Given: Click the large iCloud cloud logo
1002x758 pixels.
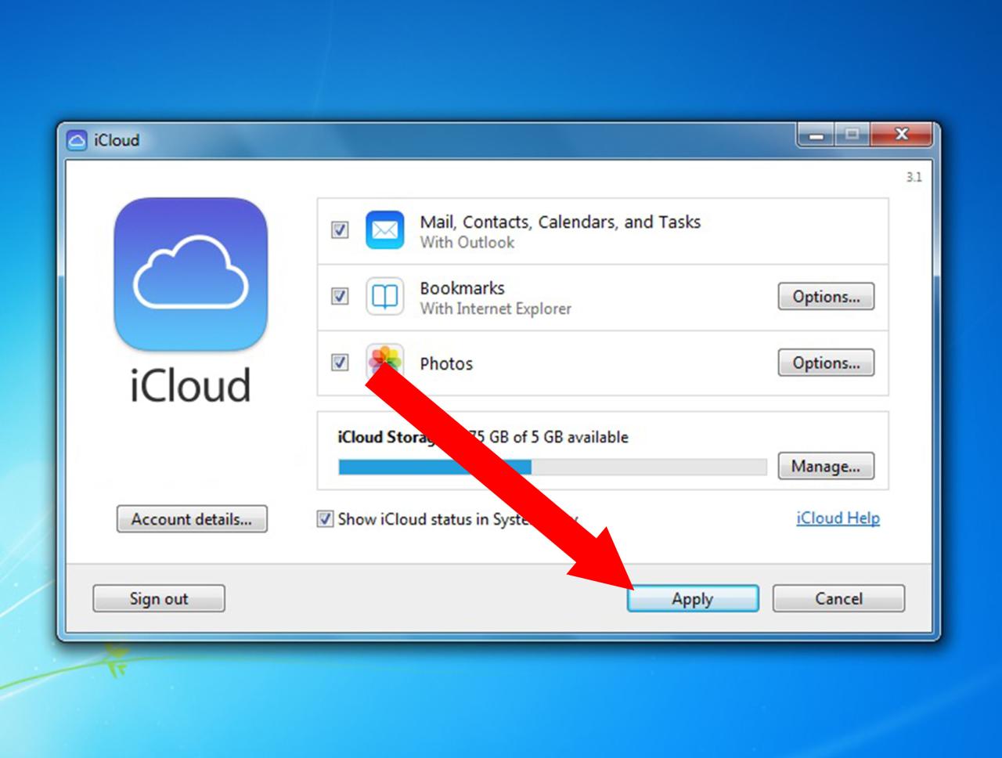Looking at the screenshot, I should pyautogui.click(x=191, y=275).
